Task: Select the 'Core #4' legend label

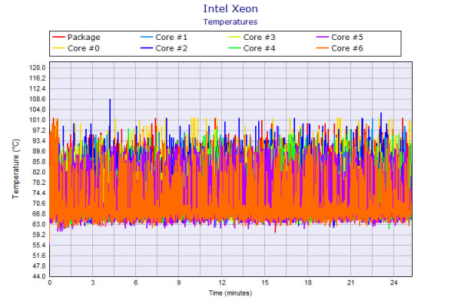Action: click(260, 48)
